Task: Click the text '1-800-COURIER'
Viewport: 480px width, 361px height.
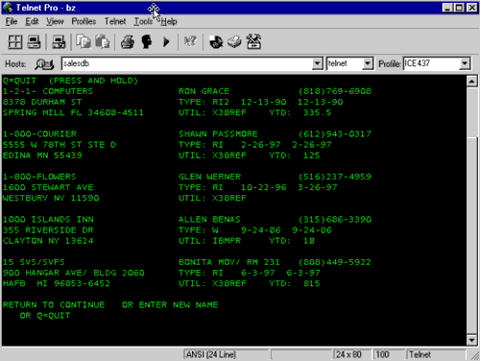Action: [x=40, y=133]
